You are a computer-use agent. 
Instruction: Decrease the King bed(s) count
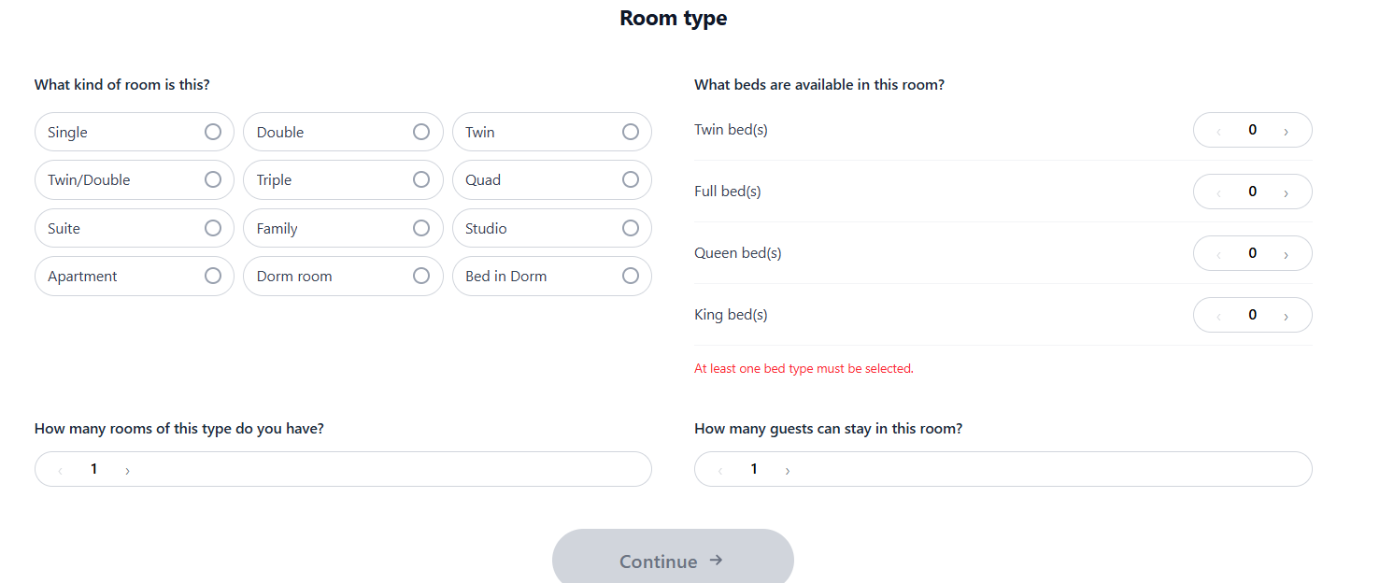point(1218,316)
